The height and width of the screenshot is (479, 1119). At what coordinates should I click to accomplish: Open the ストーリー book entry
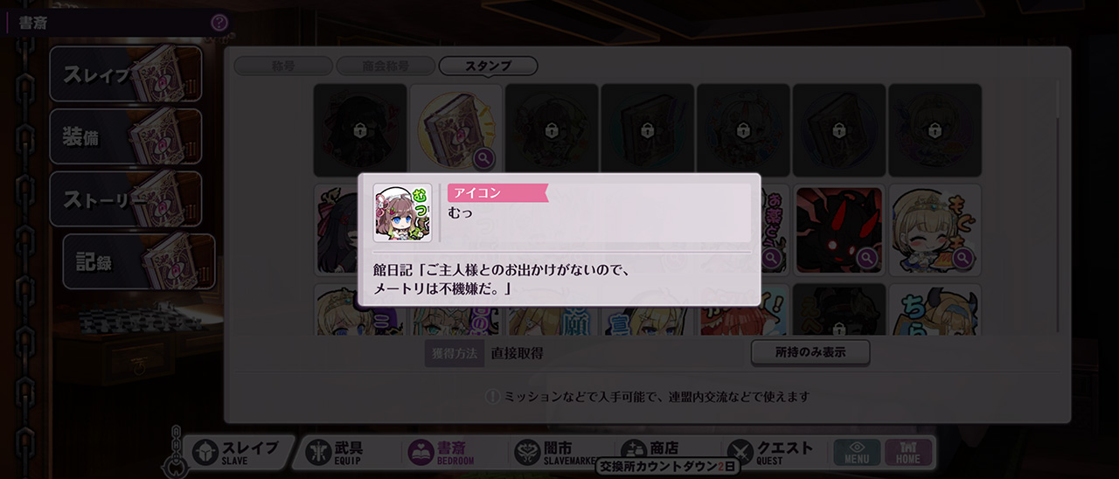(x=126, y=199)
